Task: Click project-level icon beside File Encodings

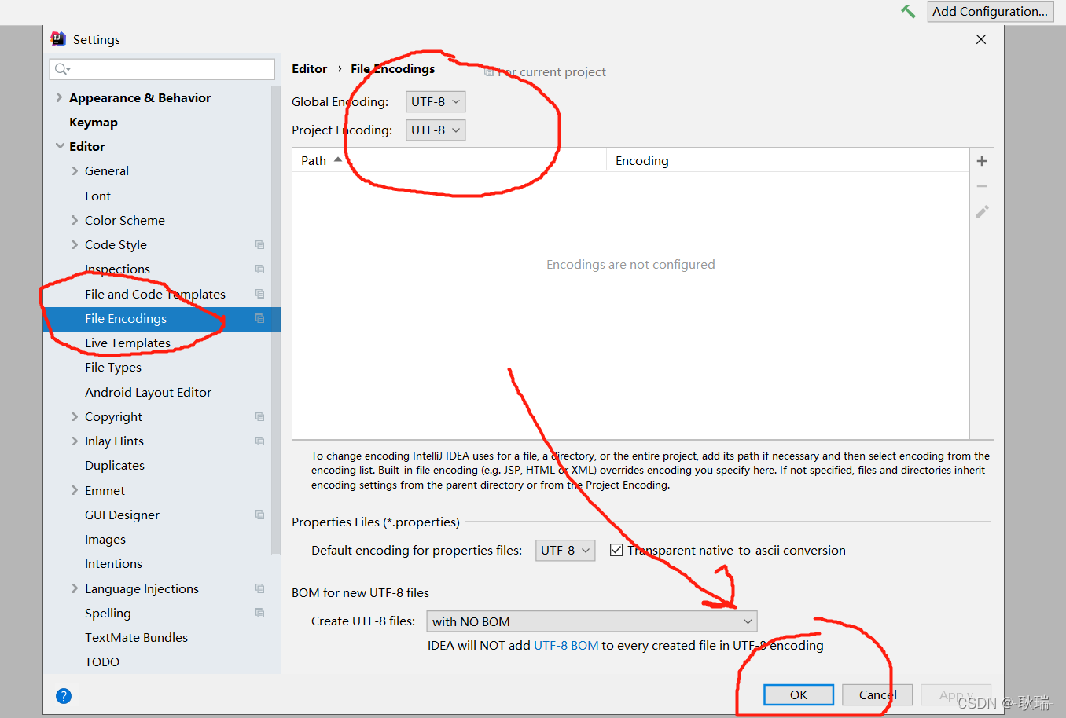Action: click(x=259, y=318)
